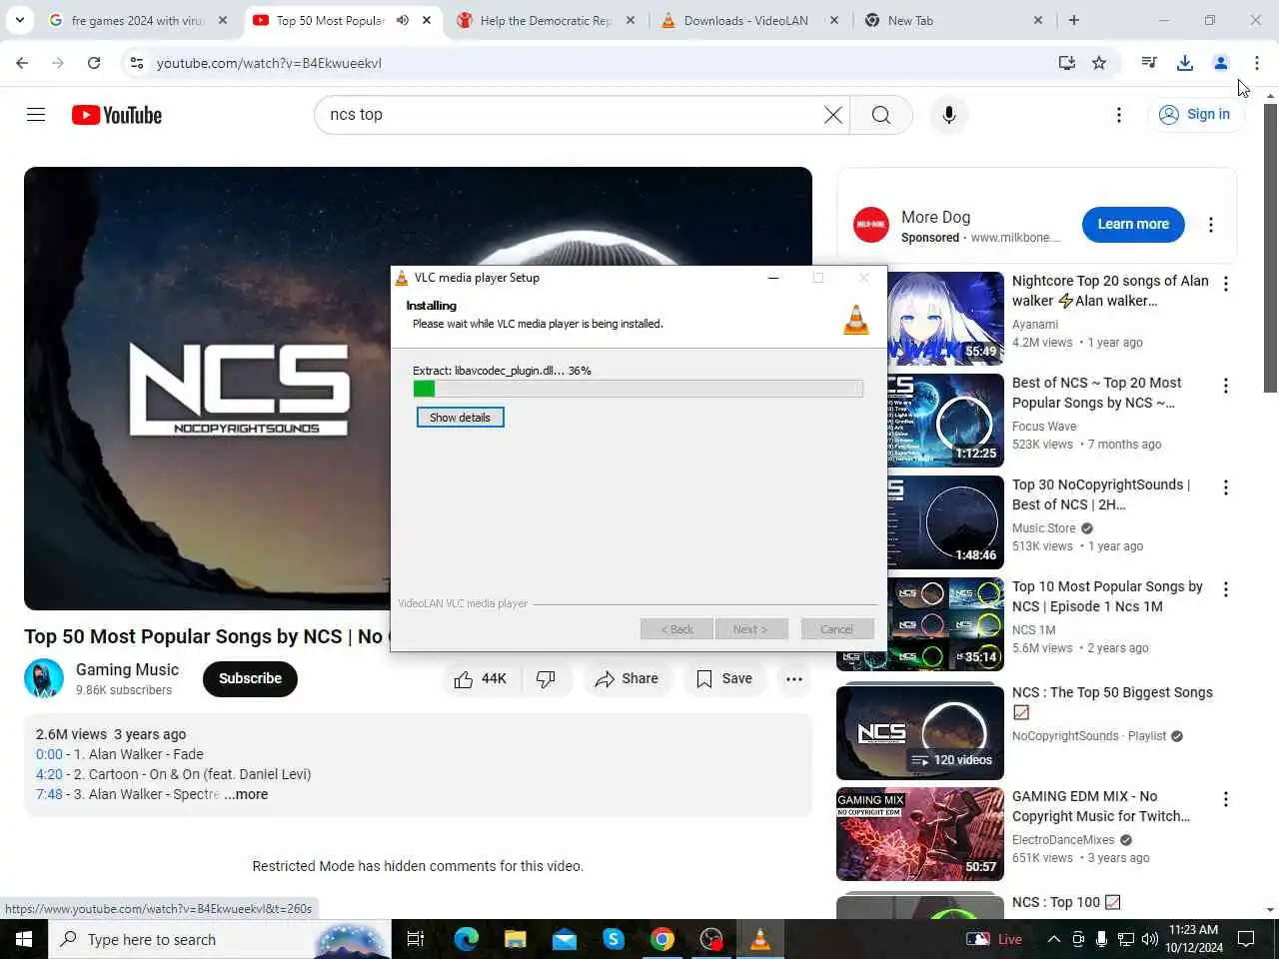The width and height of the screenshot is (1279, 959).
Task: Open volume control in system tray
Action: (x=1149, y=939)
